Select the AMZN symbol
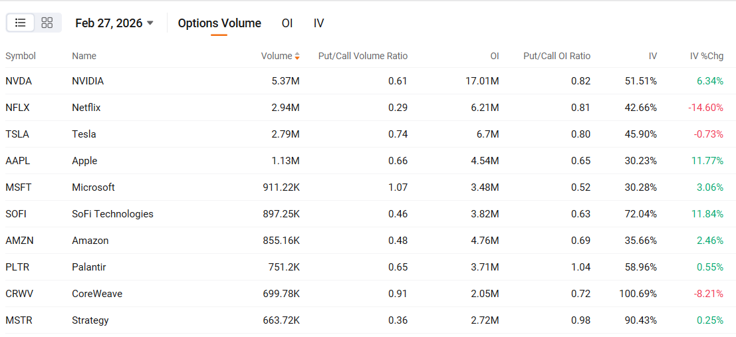The image size is (736, 337). (20, 241)
